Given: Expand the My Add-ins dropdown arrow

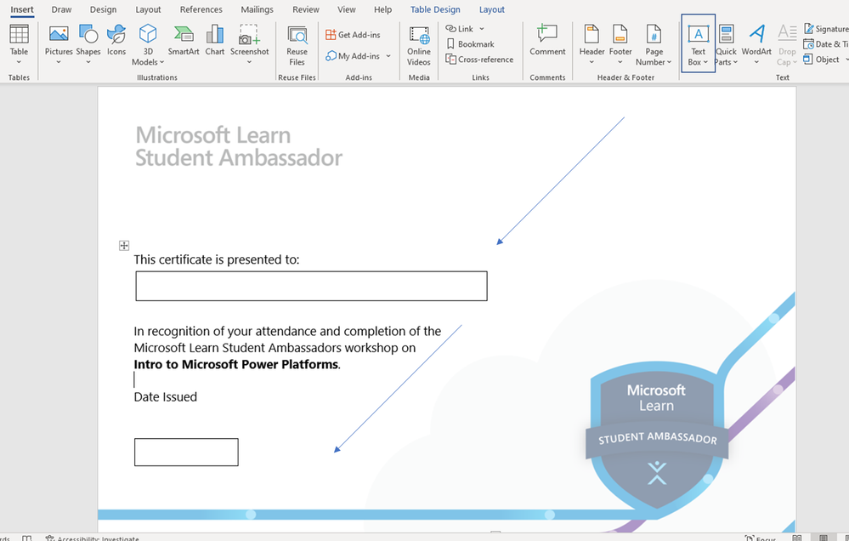Looking at the screenshot, I should tap(388, 56).
